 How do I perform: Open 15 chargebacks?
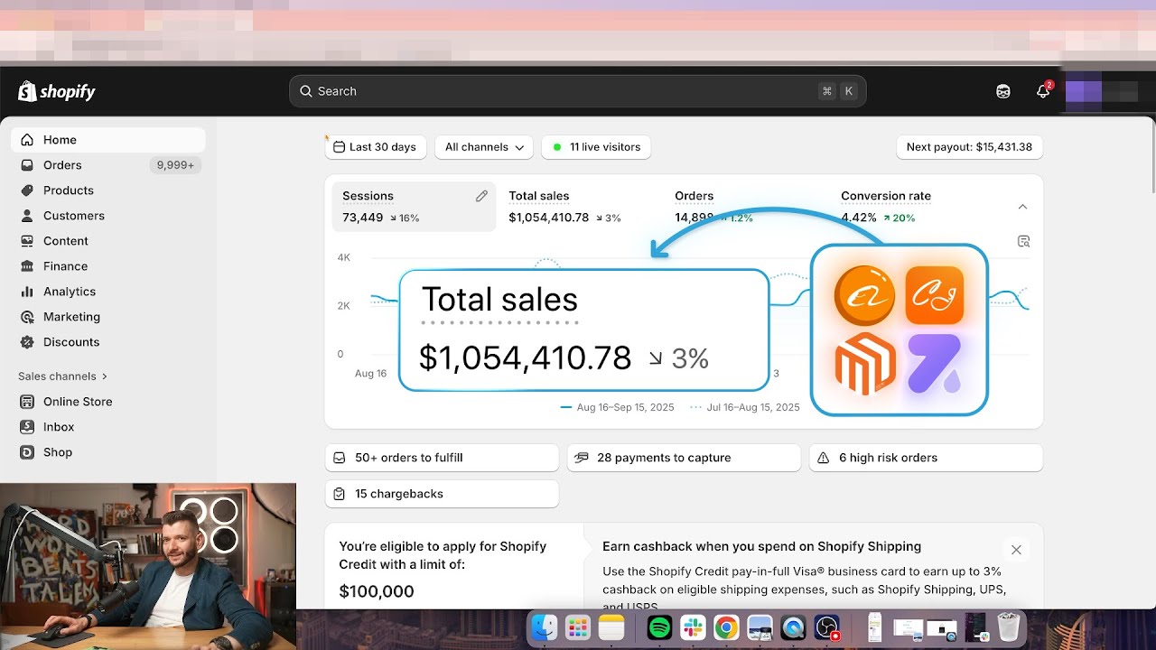coord(442,494)
